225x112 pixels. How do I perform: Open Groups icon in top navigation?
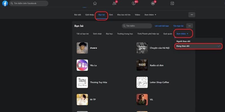(x=153, y=3)
